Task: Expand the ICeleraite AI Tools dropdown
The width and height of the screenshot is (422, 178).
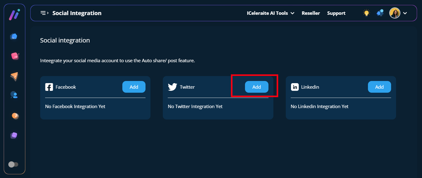Action: pos(270,13)
